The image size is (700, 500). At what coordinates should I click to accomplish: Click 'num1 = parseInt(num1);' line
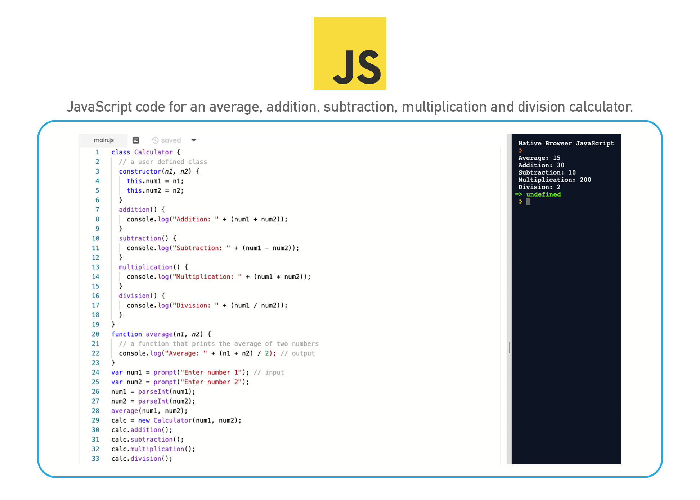pyautogui.click(x=153, y=392)
